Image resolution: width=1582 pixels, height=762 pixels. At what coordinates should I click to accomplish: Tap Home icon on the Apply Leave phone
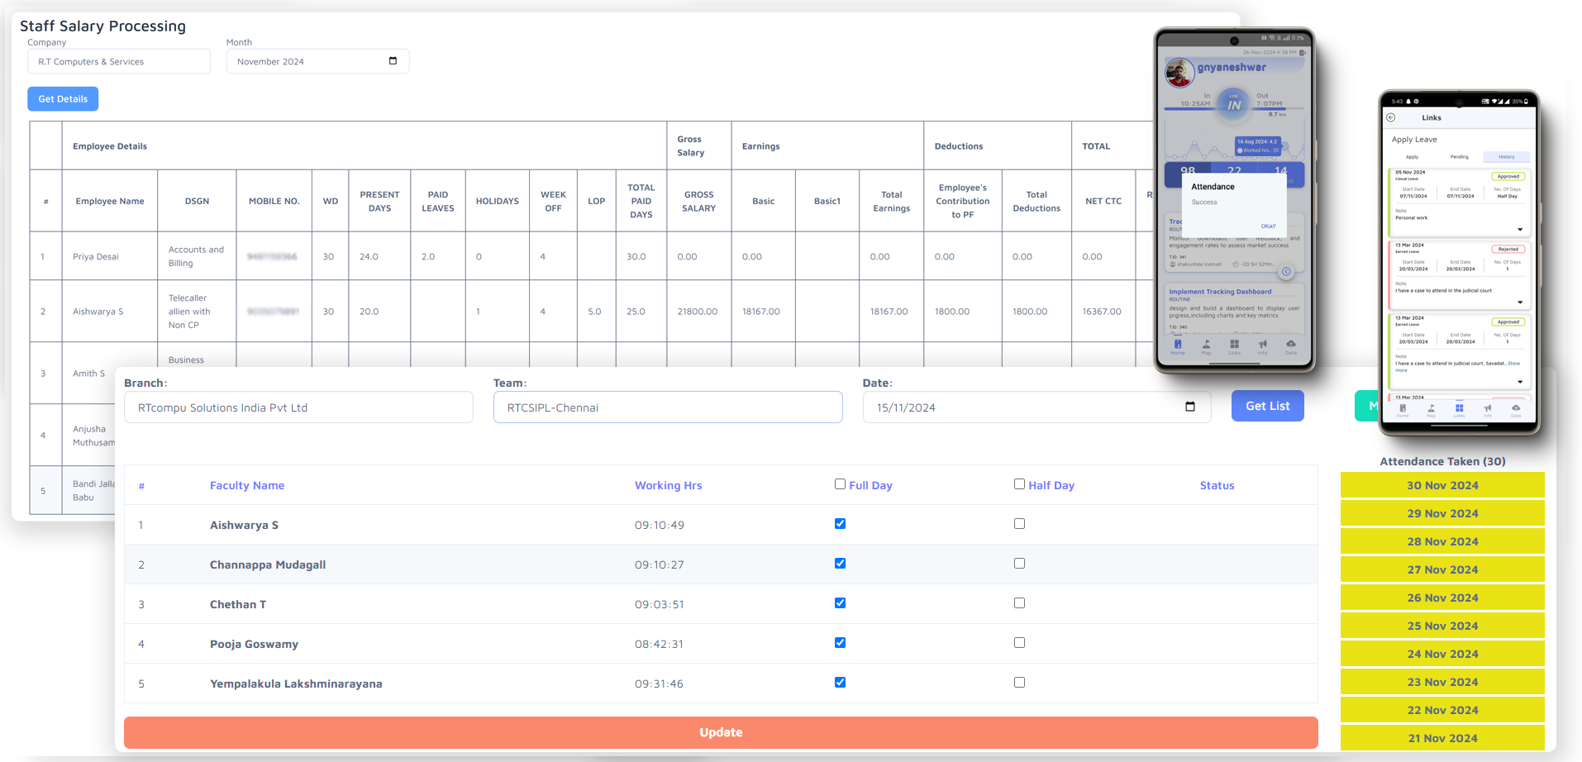[x=1403, y=410]
